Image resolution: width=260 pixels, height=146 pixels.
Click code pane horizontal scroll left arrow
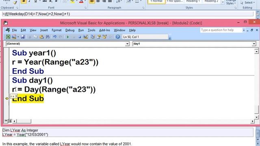15,121
